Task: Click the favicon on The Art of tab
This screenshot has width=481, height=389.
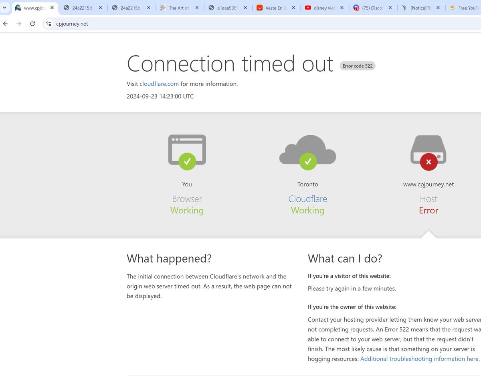Action: click(163, 8)
